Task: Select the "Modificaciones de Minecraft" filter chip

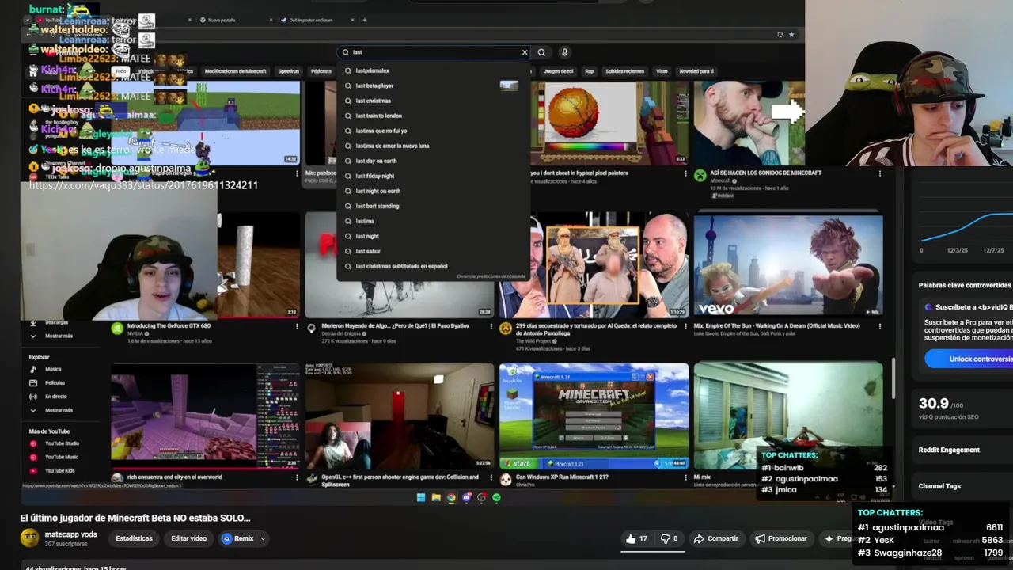Action: pos(235,71)
